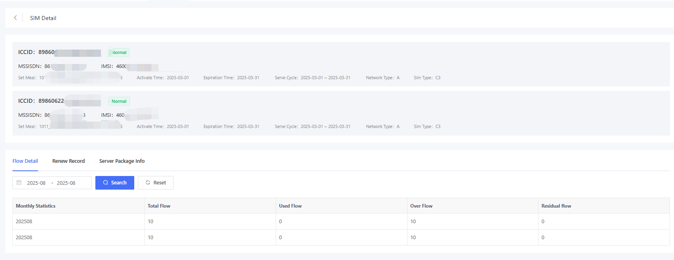Click the Over Flow column header

pyautogui.click(x=421, y=206)
